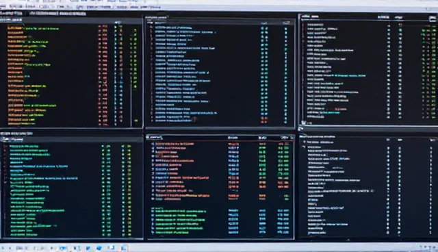Select the header tab of the bottom-left panel
The height and width of the screenshot is (252, 438).
[12, 140]
